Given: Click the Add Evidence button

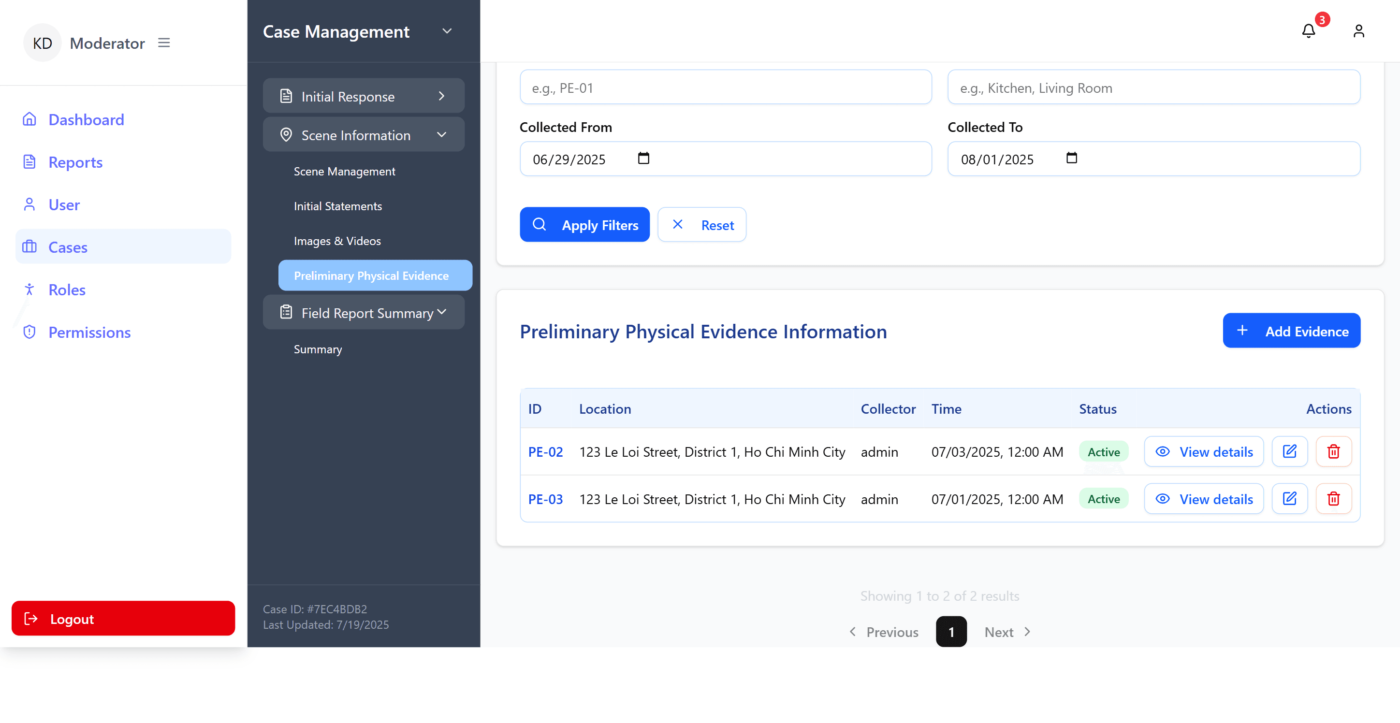Looking at the screenshot, I should click(x=1291, y=330).
